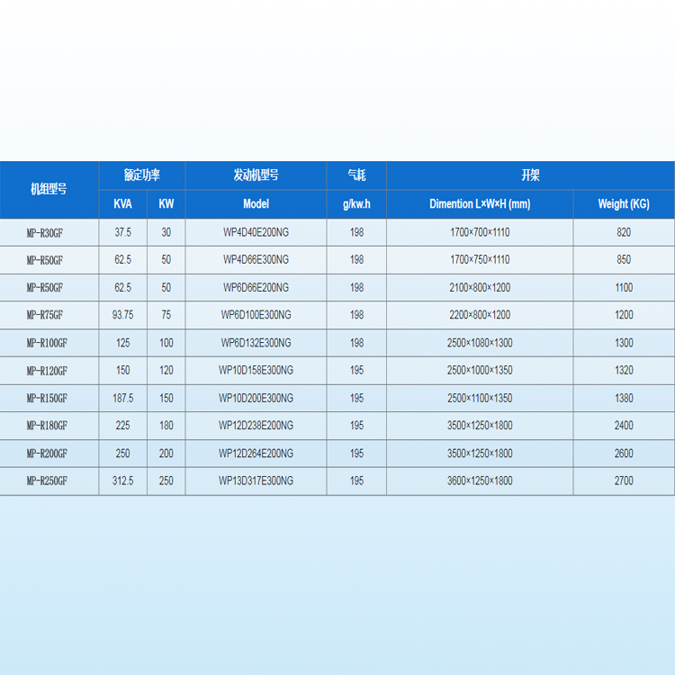Click the 机组型号 header cell
This screenshot has width=675, height=675.
point(49,189)
